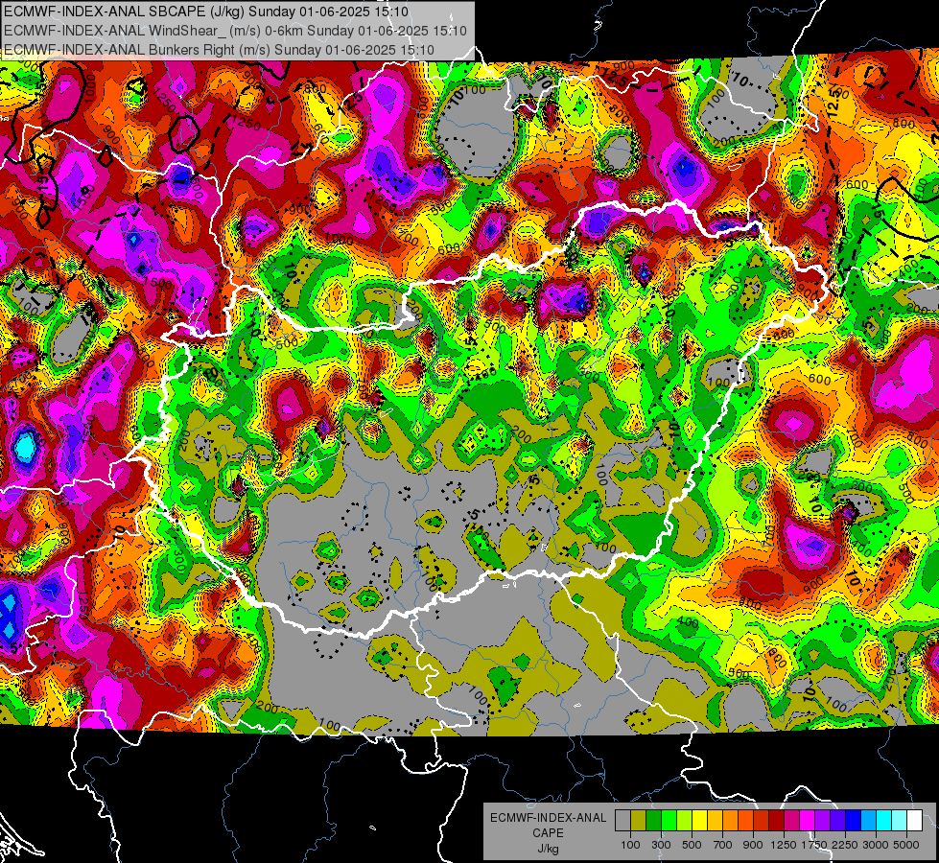Select the brick red swatch right of 900 tick
This screenshot has width=939, height=863.
click(762, 820)
